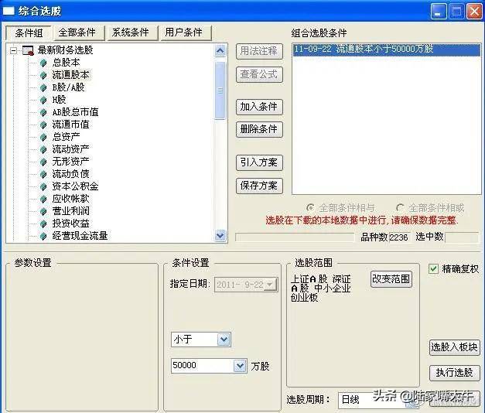
Task: Click the diamond icon beside 总股本
Action: tap(43, 63)
